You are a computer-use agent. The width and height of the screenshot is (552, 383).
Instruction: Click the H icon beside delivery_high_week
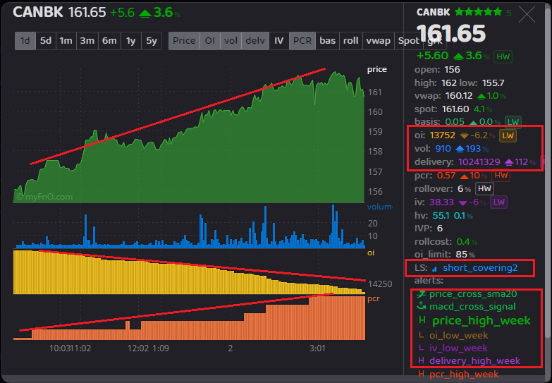421,360
